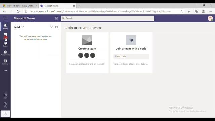This screenshot has width=215, height=121.
Task: Open the Activity feed in sidebar
Action: pos(5,27)
